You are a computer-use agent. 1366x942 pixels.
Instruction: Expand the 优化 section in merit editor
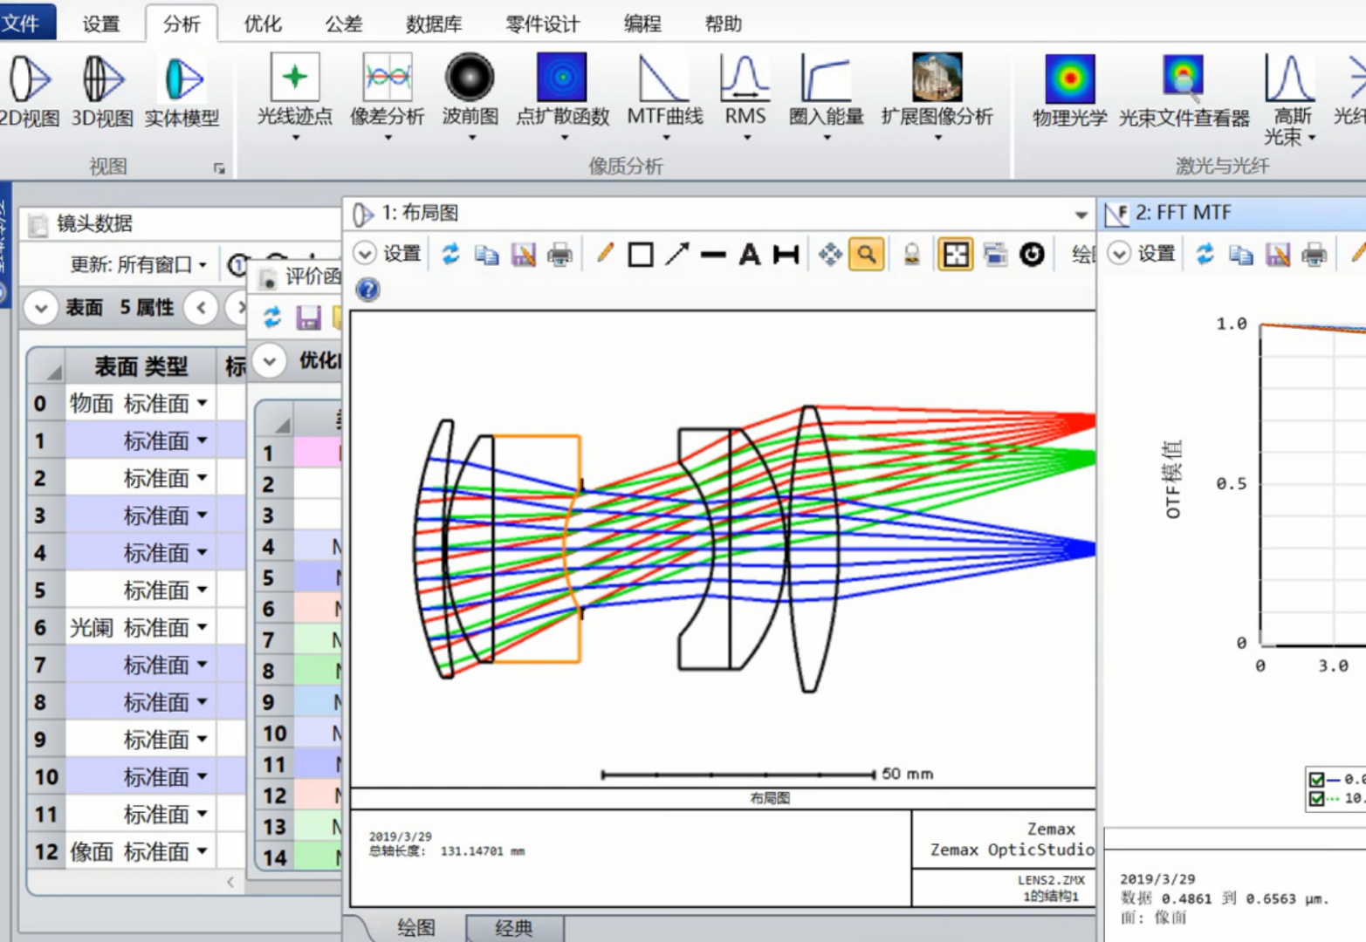270,360
